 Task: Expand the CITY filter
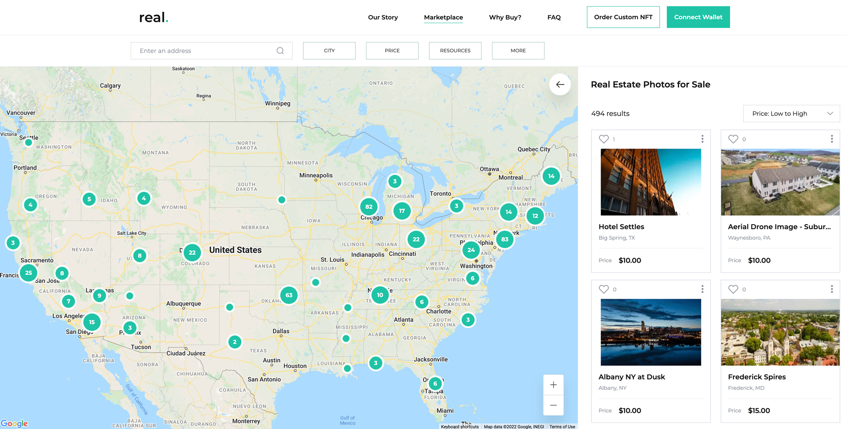pyautogui.click(x=329, y=51)
